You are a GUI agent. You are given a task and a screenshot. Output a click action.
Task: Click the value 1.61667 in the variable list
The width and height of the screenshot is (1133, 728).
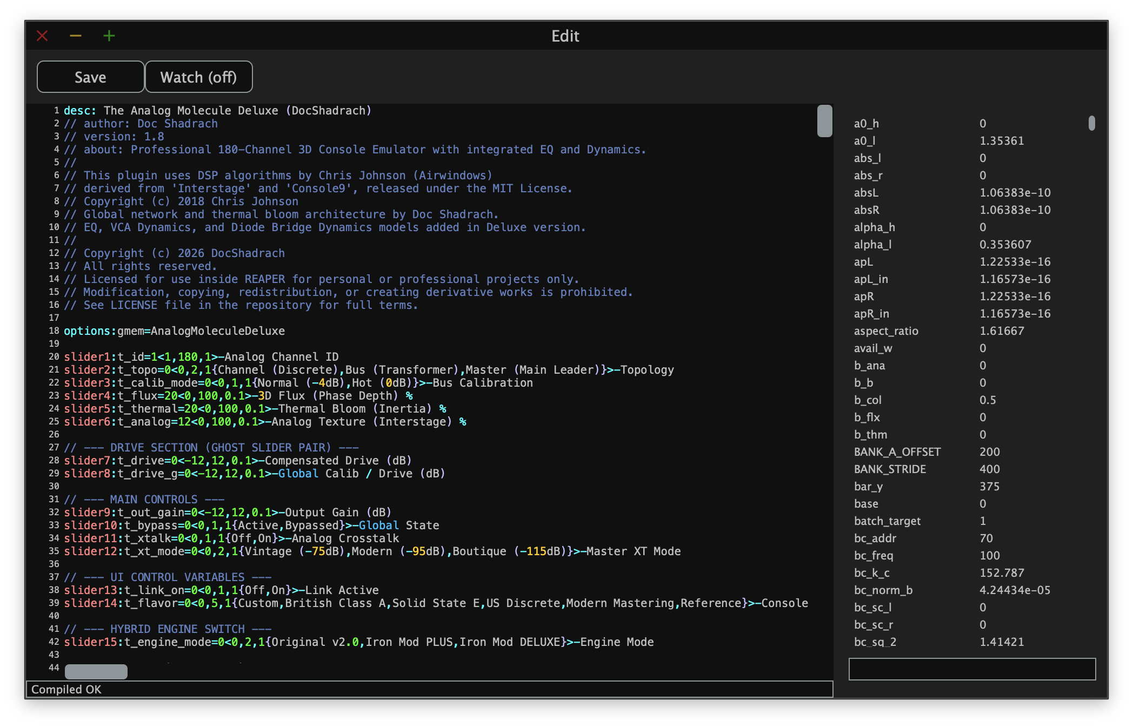[x=1002, y=331]
